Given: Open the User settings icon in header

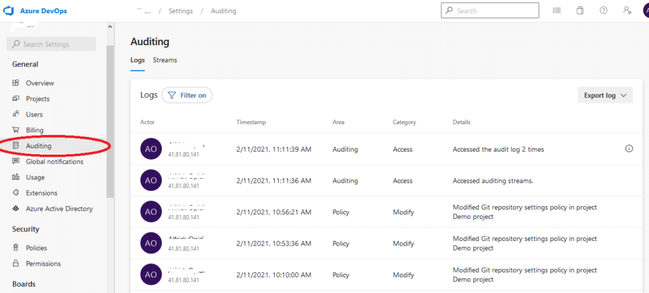Looking at the screenshot, I should tap(627, 11).
